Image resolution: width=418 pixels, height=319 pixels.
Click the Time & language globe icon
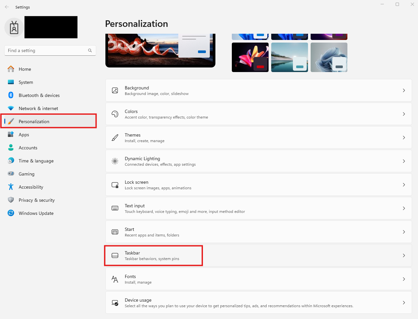pos(11,161)
